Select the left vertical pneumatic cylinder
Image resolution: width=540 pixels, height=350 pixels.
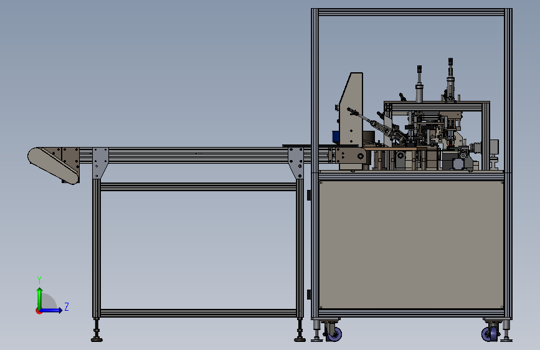[419, 84]
